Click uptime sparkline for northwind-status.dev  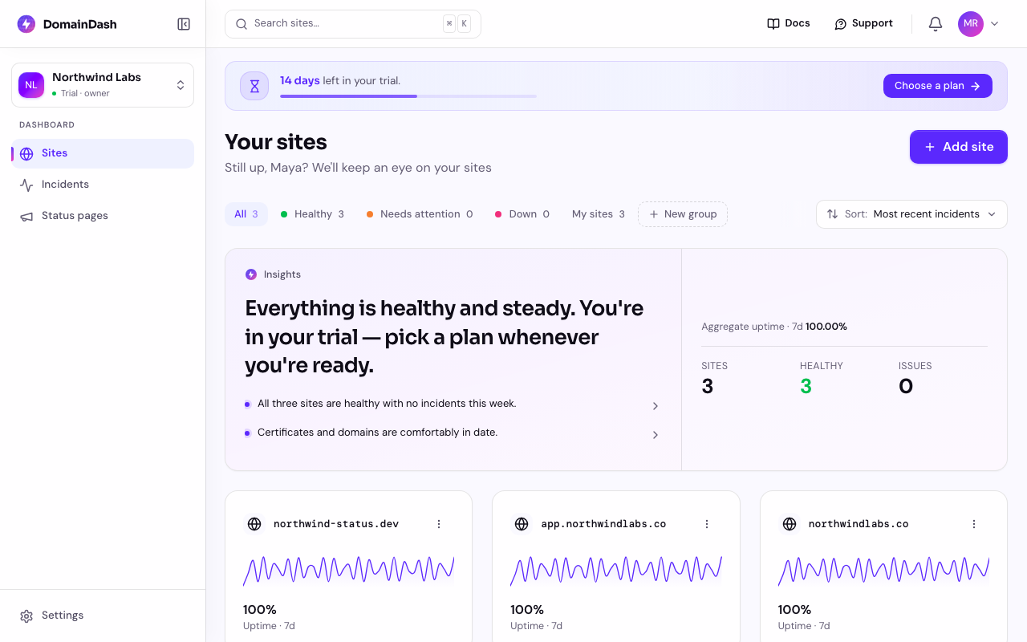349,570
